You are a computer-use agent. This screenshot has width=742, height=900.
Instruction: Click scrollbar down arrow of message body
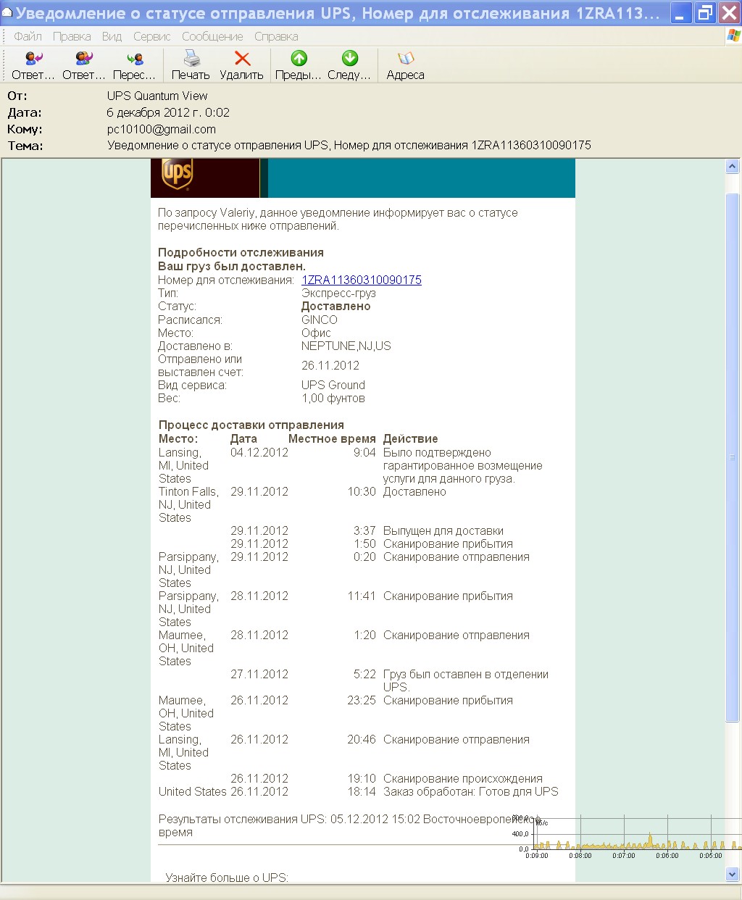point(732,874)
